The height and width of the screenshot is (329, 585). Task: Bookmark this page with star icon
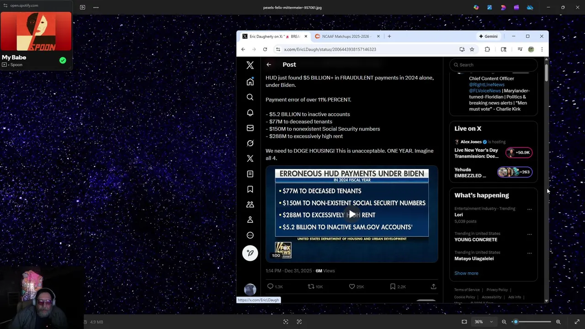[472, 49]
